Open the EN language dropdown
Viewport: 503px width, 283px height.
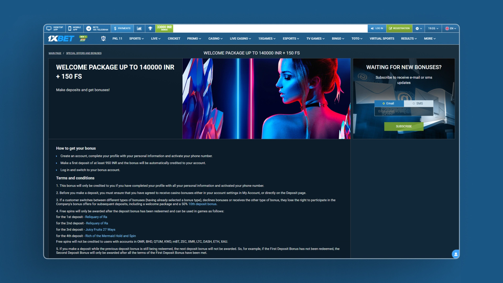tap(451, 28)
